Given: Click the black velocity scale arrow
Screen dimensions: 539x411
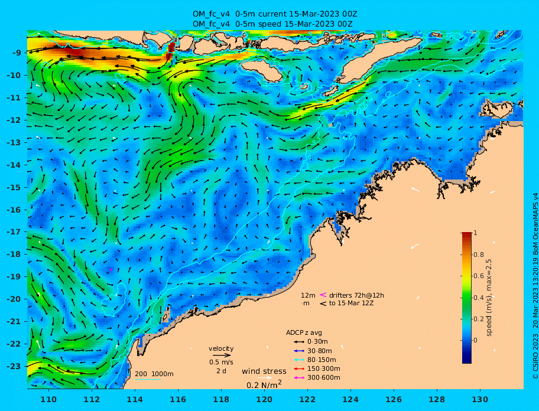Looking at the screenshot, I should [x=222, y=355].
